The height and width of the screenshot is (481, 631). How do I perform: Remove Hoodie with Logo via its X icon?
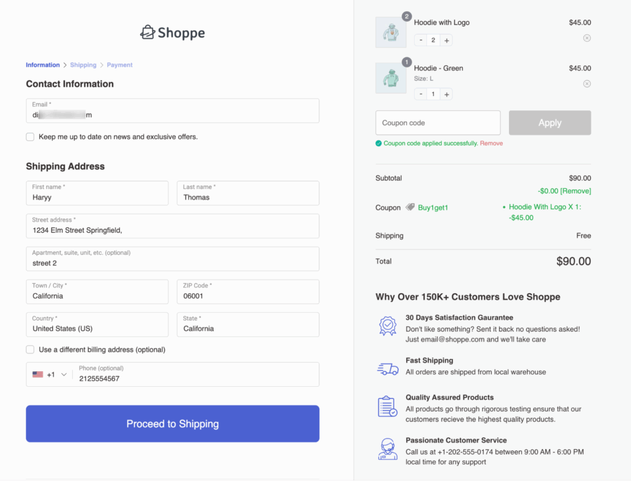(x=587, y=38)
